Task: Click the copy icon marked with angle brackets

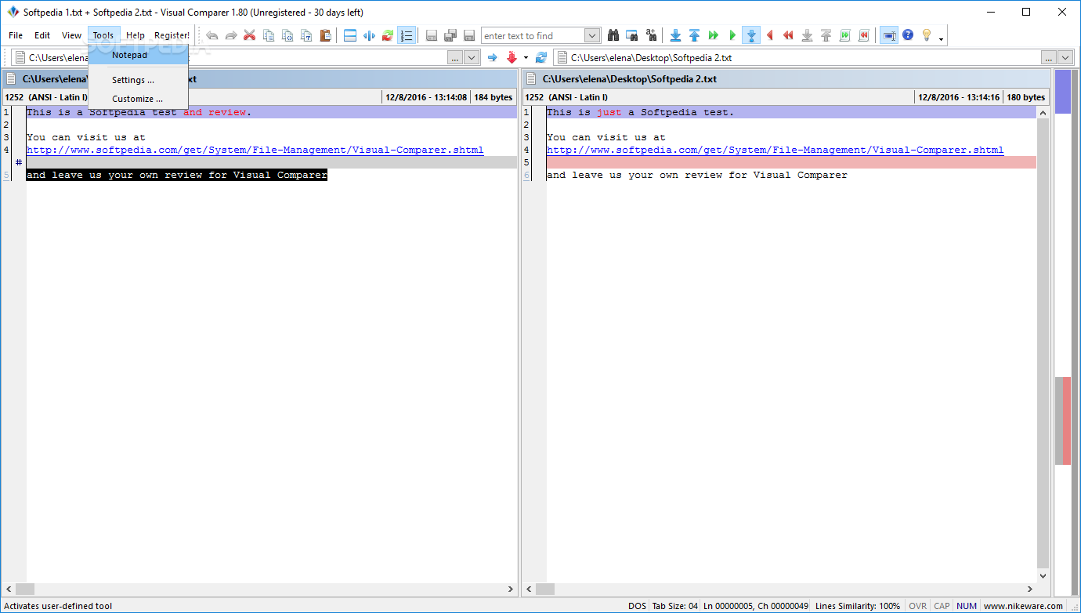Action: tap(287, 35)
